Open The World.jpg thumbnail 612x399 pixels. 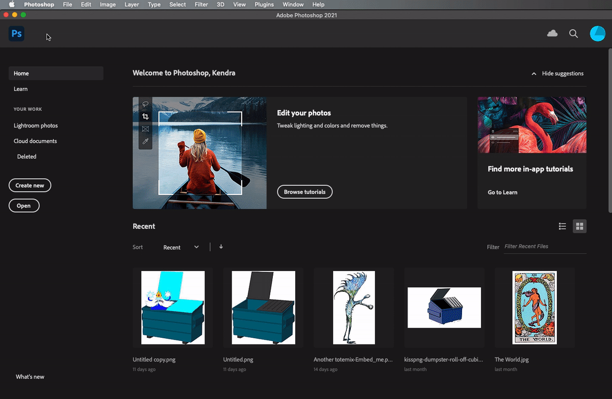coord(534,308)
